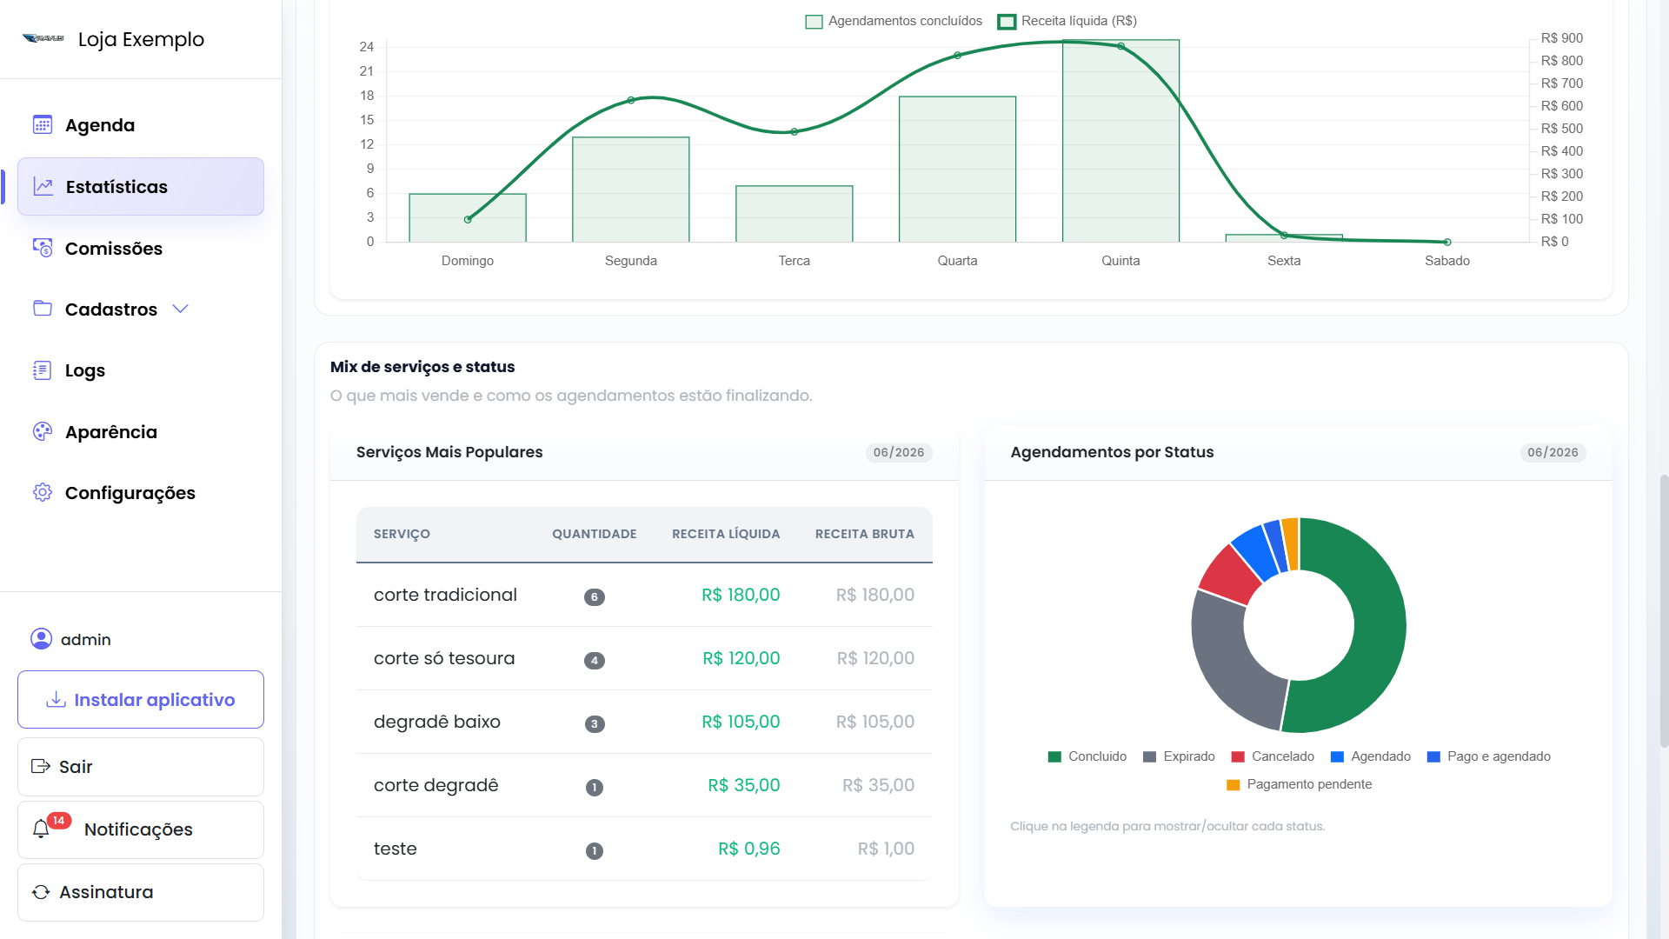The width and height of the screenshot is (1669, 939).
Task: Click the notification count badge 14
Action: point(58,821)
